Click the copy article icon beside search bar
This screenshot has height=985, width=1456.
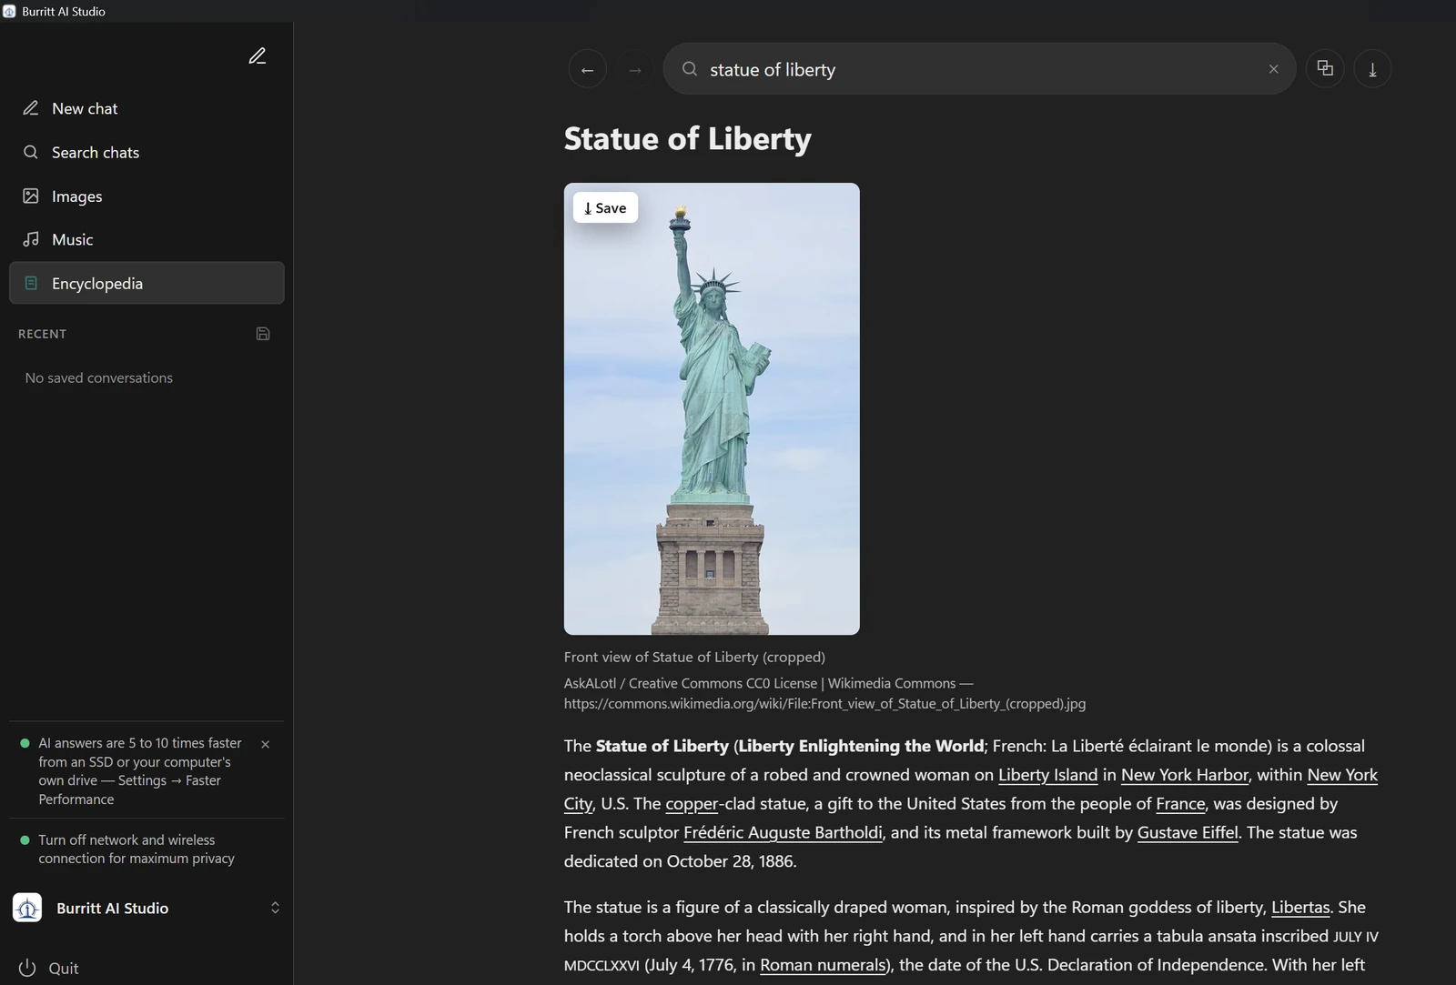tap(1325, 68)
